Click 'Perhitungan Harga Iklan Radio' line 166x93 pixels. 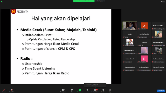pos(47,73)
